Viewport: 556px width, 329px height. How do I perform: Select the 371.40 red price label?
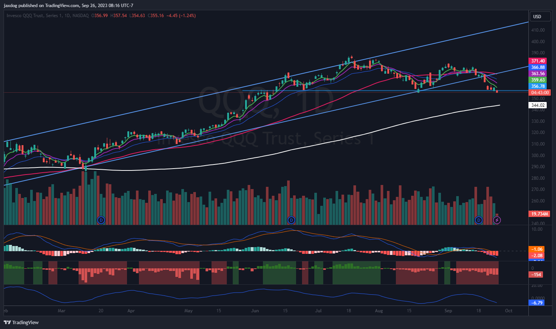(x=538, y=61)
